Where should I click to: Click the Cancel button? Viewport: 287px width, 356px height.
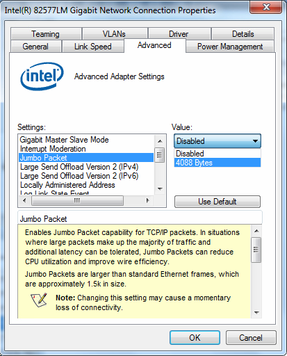click(251, 337)
